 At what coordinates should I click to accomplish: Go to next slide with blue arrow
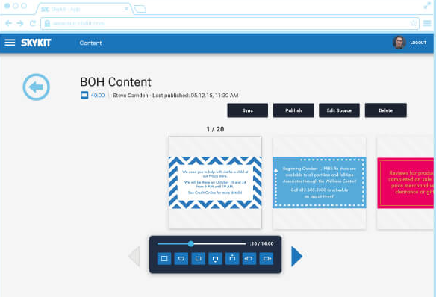tap(296, 256)
